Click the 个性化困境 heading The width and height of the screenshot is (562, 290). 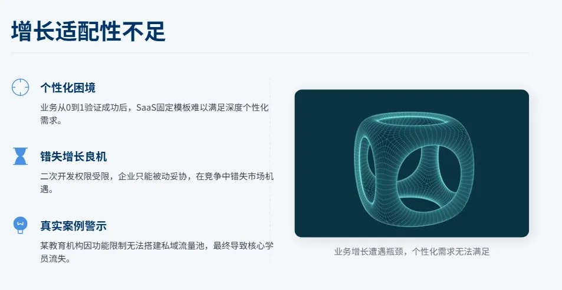[68, 88]
